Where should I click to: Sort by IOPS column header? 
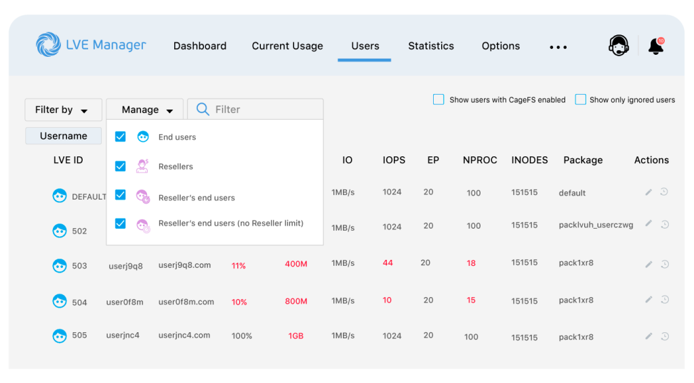coord(394,160)
